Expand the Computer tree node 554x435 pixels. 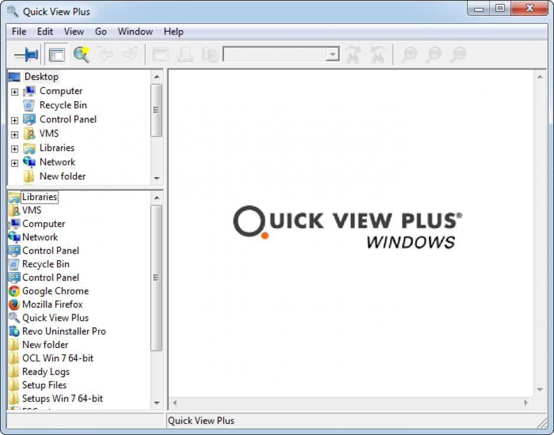[15, 92]
